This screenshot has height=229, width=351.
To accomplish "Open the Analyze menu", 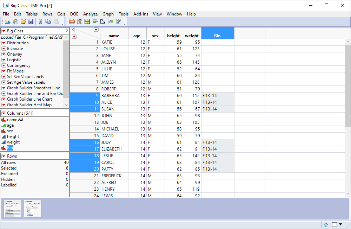I will click(90, 14).
